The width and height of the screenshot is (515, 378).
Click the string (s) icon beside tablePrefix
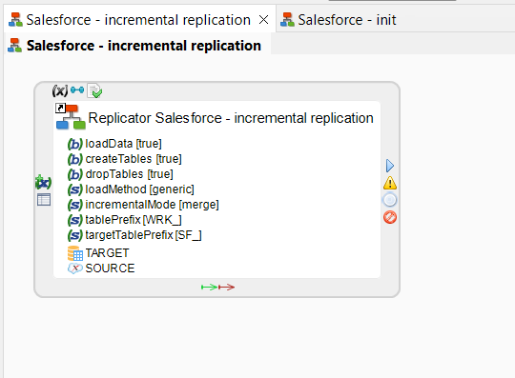[x=75, y=220]
